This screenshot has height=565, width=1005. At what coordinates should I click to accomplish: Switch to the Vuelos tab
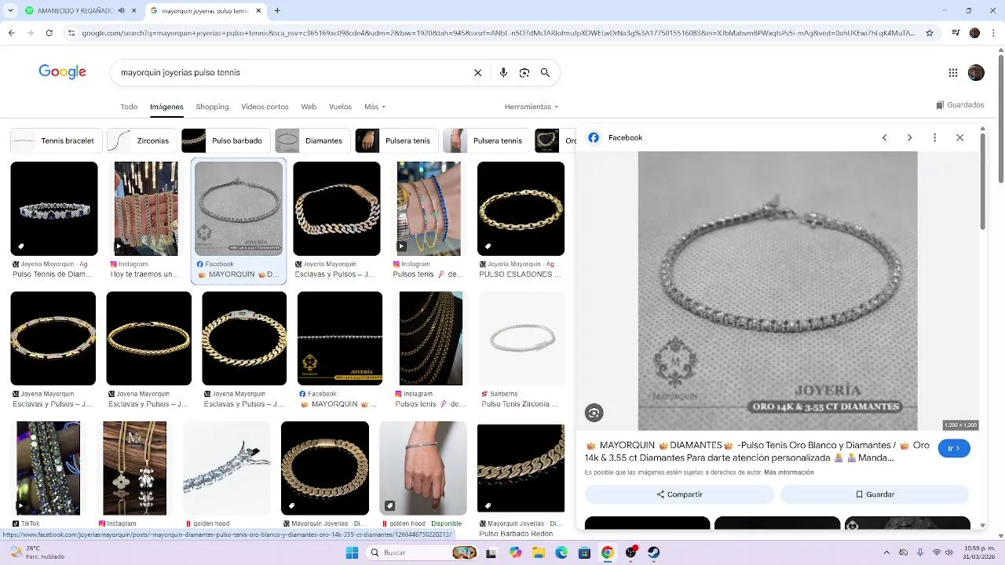point(340,107)
